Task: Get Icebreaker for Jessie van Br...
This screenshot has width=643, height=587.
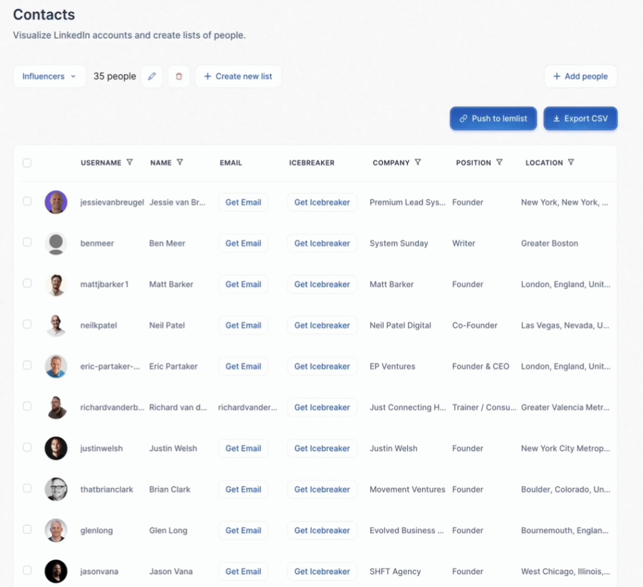Action: (322, 202)
